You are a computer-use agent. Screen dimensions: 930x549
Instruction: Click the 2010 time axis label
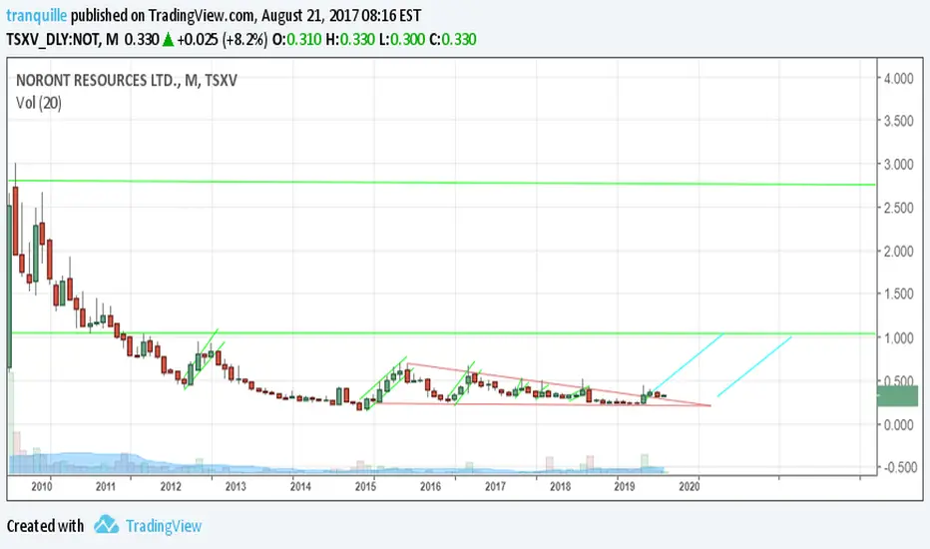(42, 487)
